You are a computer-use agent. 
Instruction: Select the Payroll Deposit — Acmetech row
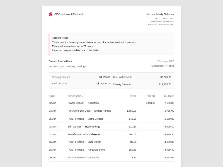[x=83, y=103]
